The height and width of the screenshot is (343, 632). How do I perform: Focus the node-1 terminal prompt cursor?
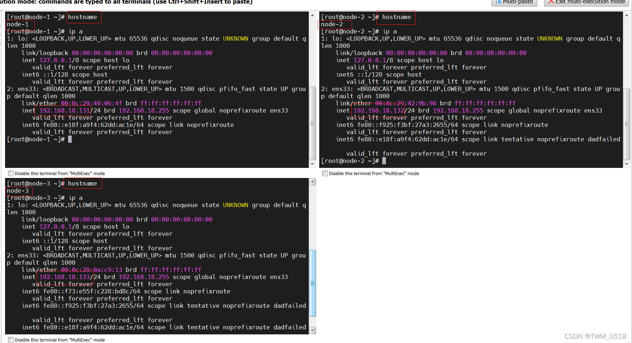(x=70, y=140)
